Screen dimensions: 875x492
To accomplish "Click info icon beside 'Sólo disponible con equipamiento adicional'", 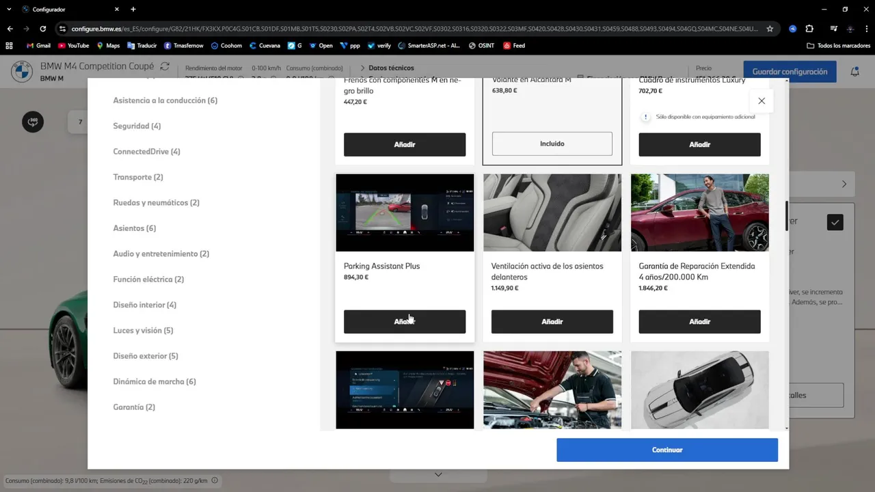I will (645, 117).
